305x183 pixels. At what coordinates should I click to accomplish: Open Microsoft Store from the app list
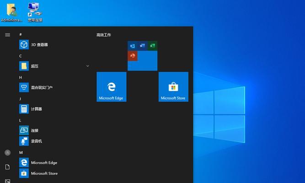54,173
